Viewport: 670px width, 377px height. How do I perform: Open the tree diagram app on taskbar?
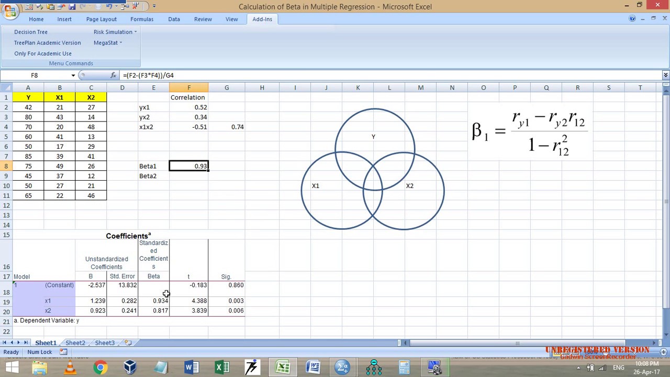[374, 368]
